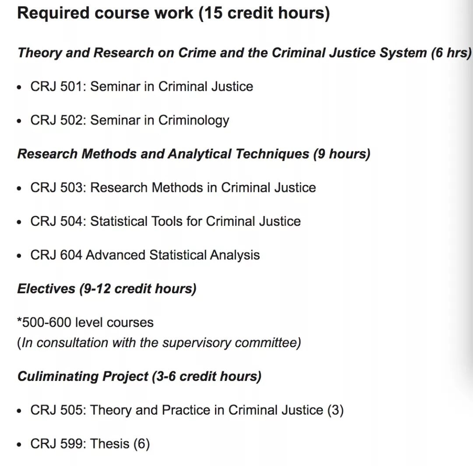
Task: Click the bullet before CRJ 599 Thesis
Action: (x=19, y=445)
